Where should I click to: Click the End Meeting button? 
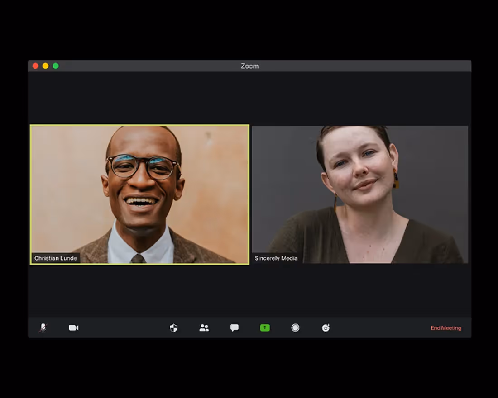pyautogui.click(x=445, y=328)
